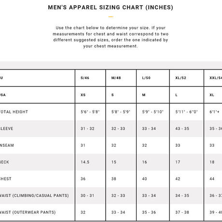Click the height cell 5'11" - 6'0"

point(186,112)
